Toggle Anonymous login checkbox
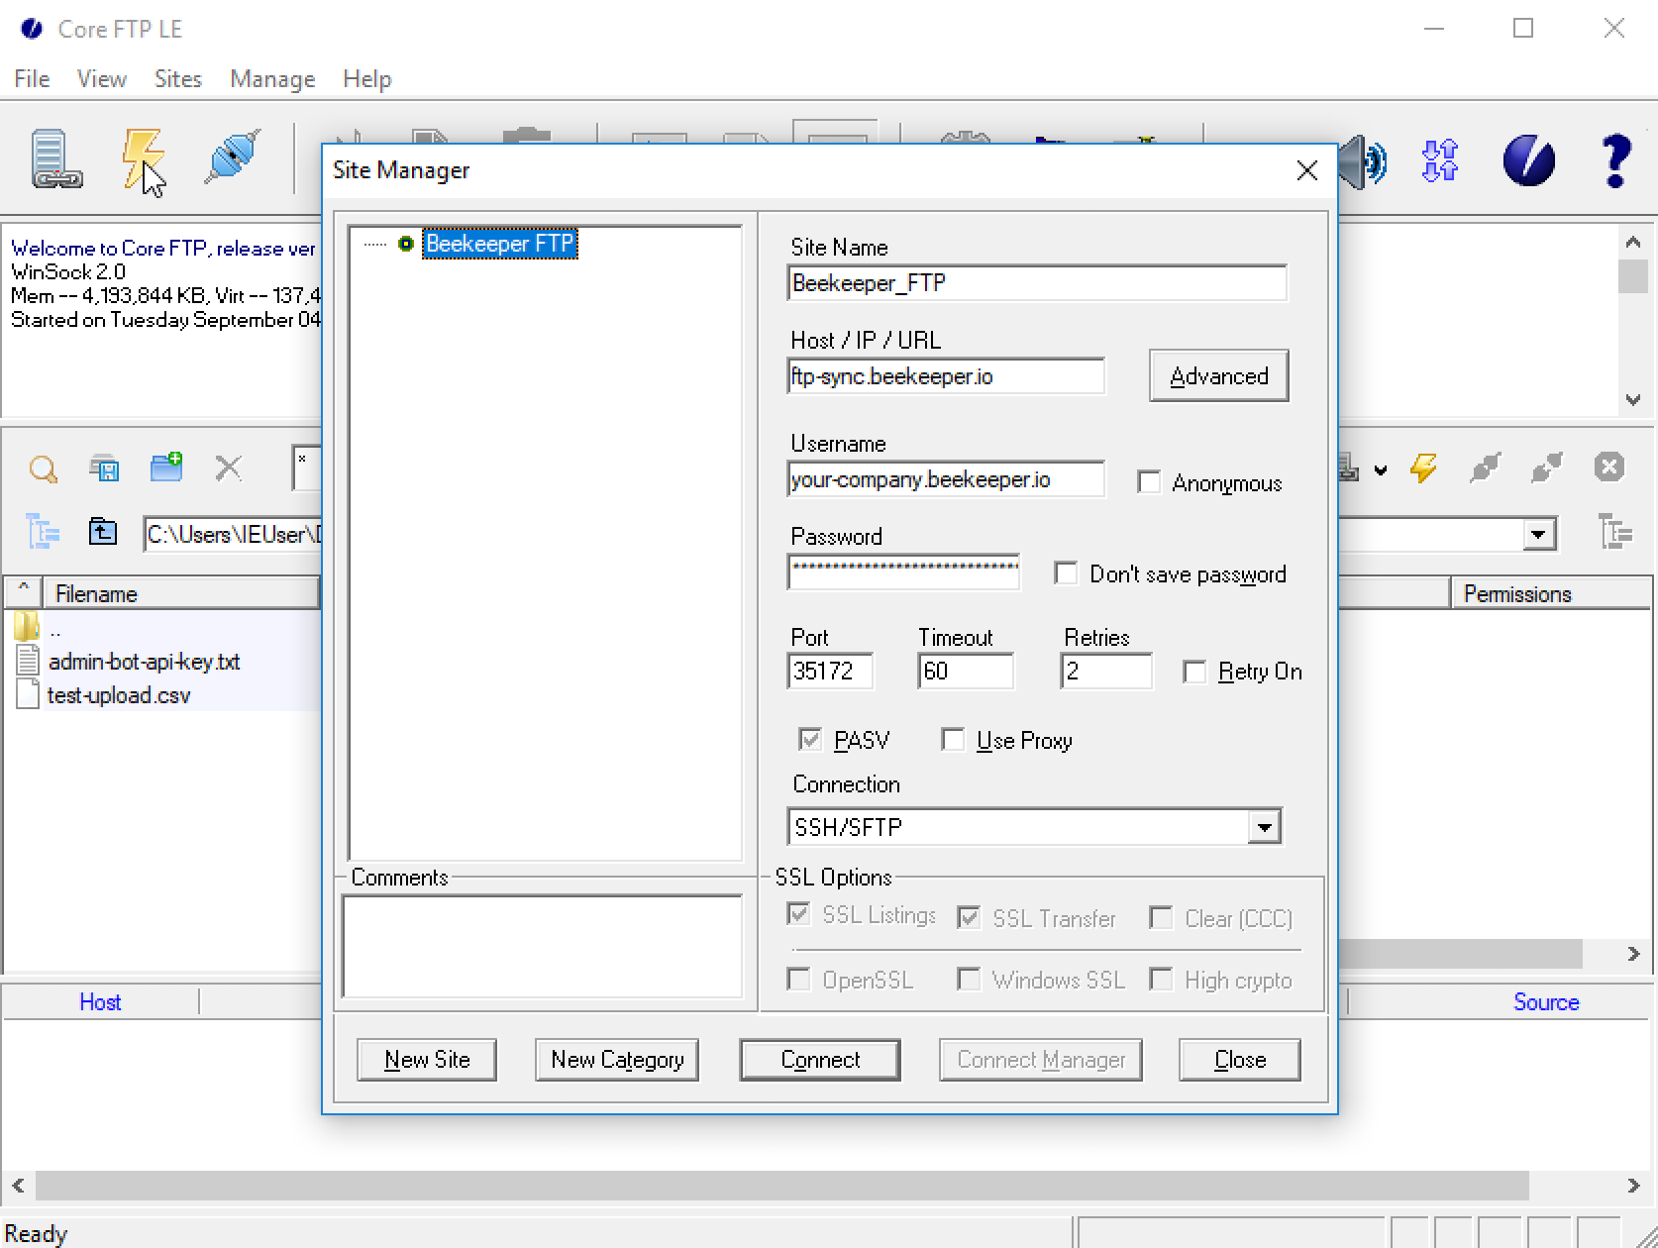This screenshot has height=1248, width=1658. coord(1149,482)
